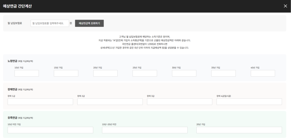Viewport: 291px width, 140px height.
Task: Click the 장애 4급(일시금) amount field
Action: pos(249,102)
